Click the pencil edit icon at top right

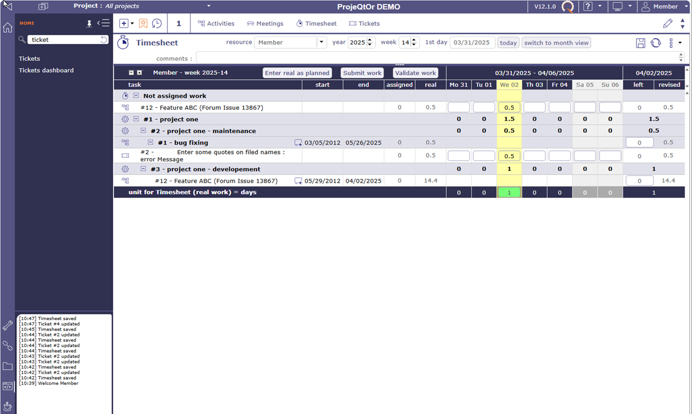click(668, 24)
